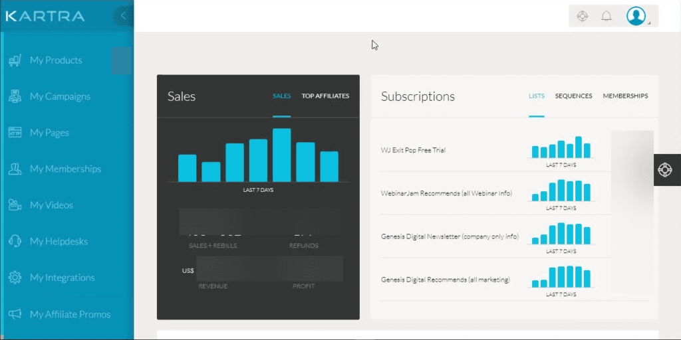The width and height of the screenshot is (681, 340).
Task: Open My Integrations section
Action: 62,278
